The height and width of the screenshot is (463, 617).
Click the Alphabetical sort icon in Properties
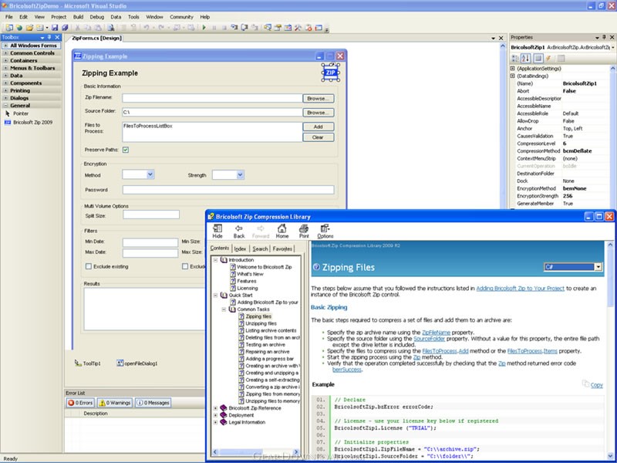[x=526, y=59]
